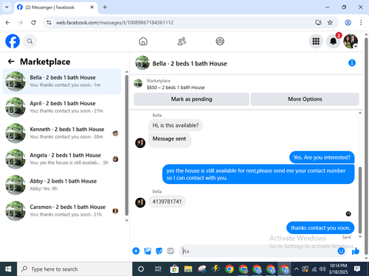Open the Bella conversation in the list
Screen dimensions: 369x276
(x=62, y=81)
